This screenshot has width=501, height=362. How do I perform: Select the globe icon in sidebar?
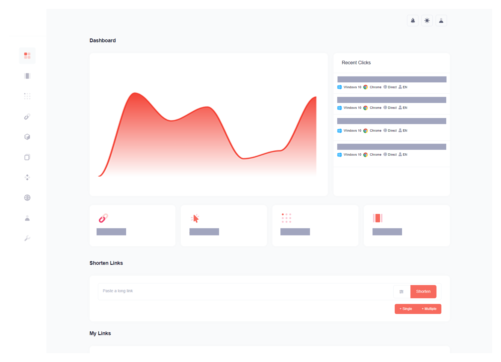click(x=27, y=198)
